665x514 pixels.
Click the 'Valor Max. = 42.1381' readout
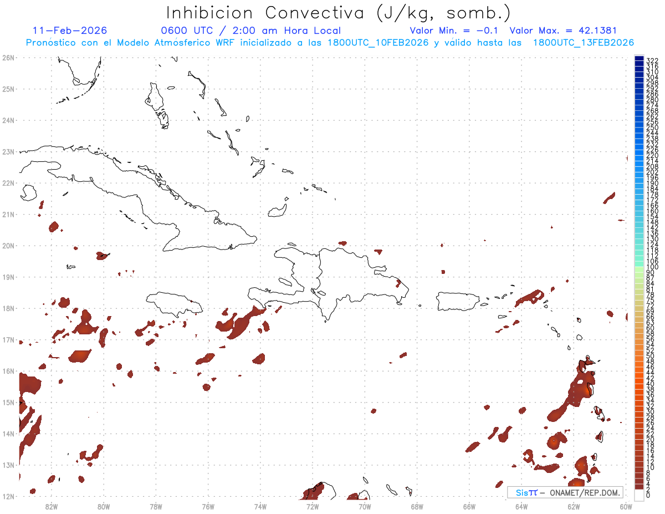[563, 30]
